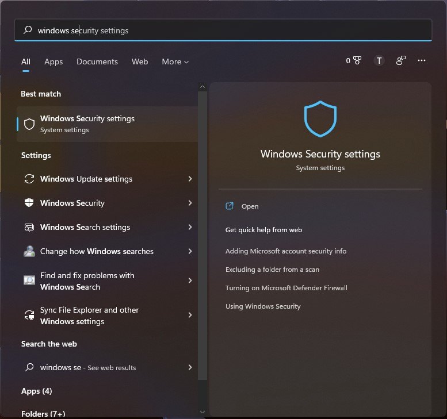Click the large blue shield in preview pane
447x419 pixels.
pos(320,119)
